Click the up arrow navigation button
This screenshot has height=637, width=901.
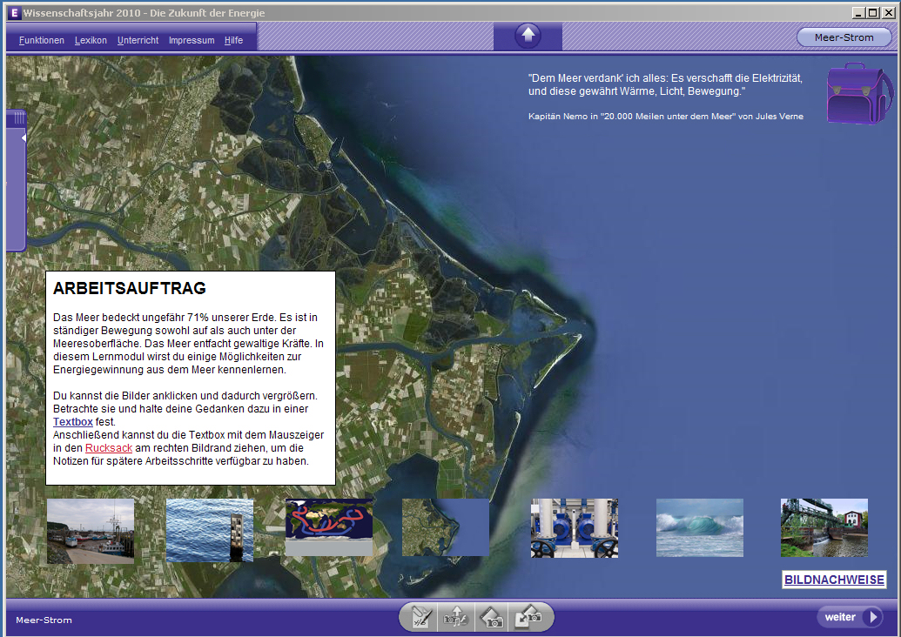pos(528,37)
